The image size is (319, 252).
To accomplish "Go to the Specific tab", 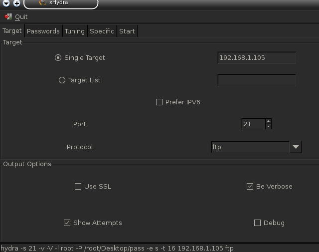I will (x=102, y=31).
